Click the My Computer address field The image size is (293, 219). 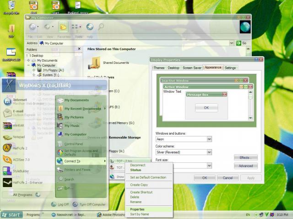pyautogui.click(x=134, y=43)
